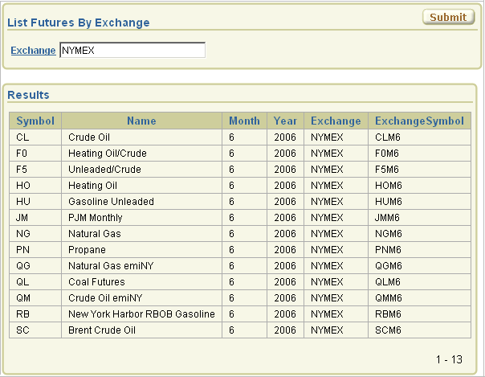Select the F0 symbol cell
Image resolution: width=485 pixels, height=377 pixels.
pos(35,154)
